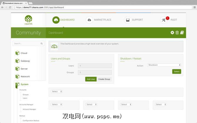
Task: Click the Add User button
Action: coord(91,79)
